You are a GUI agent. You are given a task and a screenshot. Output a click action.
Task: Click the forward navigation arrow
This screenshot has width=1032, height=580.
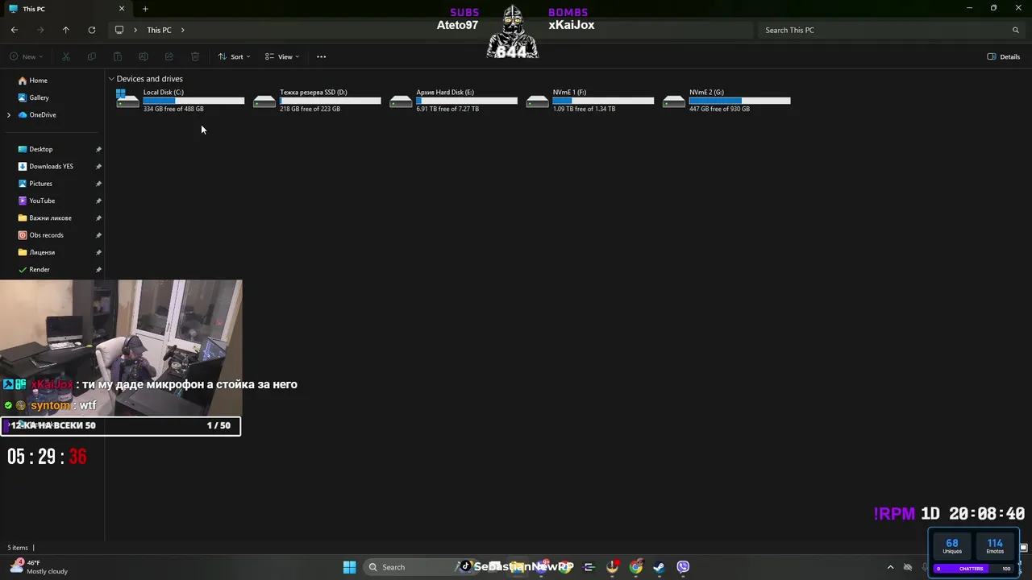[x=40, y=30]
